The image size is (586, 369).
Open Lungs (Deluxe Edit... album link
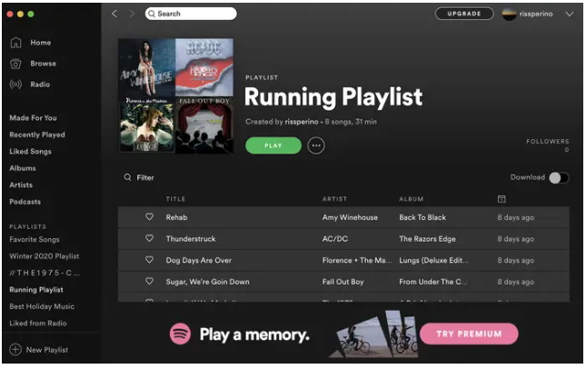(434, 260)
